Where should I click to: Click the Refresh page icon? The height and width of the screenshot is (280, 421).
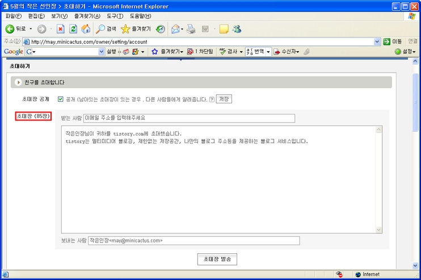pyautogui.click(x=73, y=29)
